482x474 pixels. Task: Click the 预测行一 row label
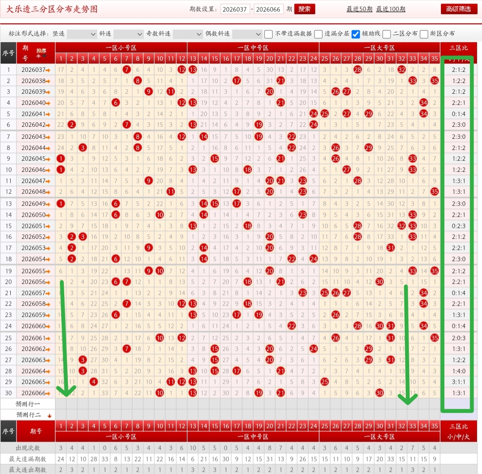(28, 404)
